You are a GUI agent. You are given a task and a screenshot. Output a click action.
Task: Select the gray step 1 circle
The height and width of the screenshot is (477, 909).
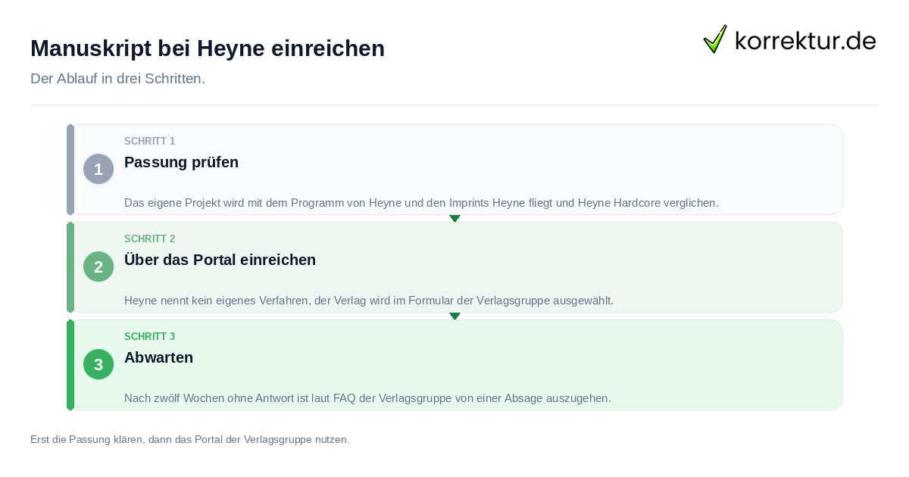98,169
